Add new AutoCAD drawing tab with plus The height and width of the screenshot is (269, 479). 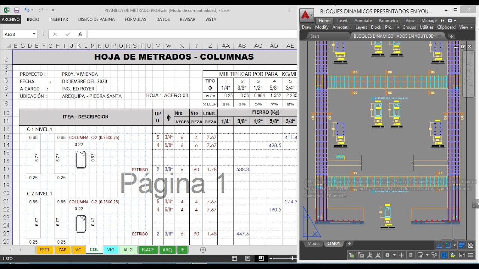452,36
